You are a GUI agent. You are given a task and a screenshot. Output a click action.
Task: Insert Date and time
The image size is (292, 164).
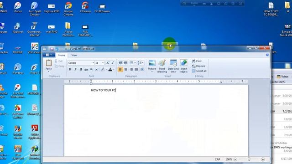(x=173, y=66)
